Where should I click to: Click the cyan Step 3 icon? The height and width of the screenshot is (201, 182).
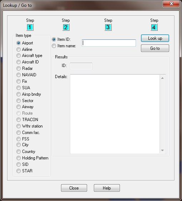pos(108,27)
